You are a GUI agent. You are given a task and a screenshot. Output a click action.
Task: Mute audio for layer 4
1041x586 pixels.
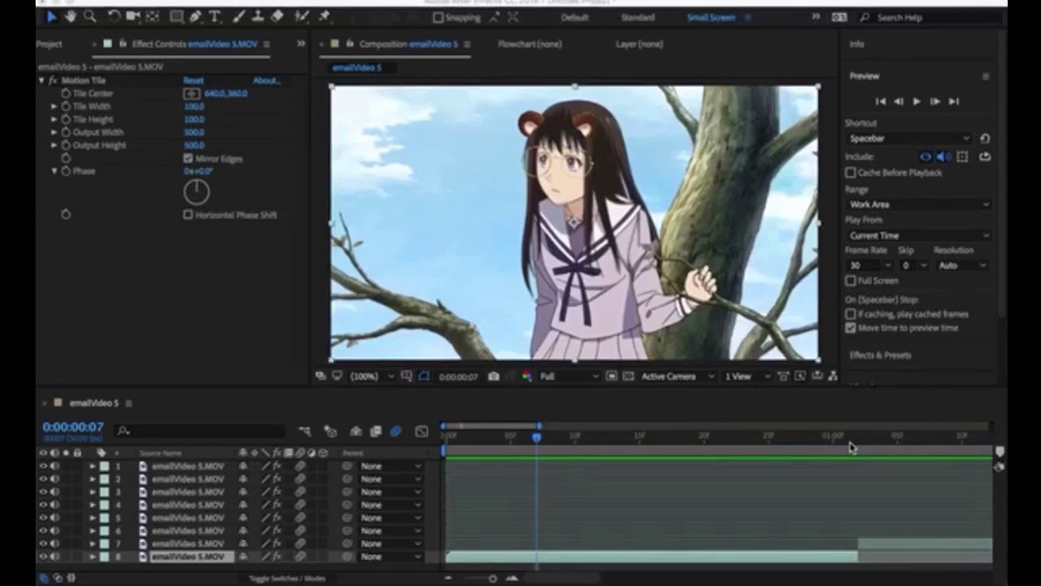click(54, 505)
